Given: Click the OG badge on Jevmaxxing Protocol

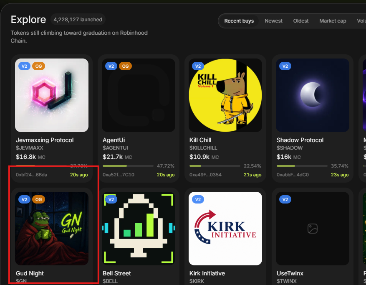Looking at the screenshot, I should point(38,66).
